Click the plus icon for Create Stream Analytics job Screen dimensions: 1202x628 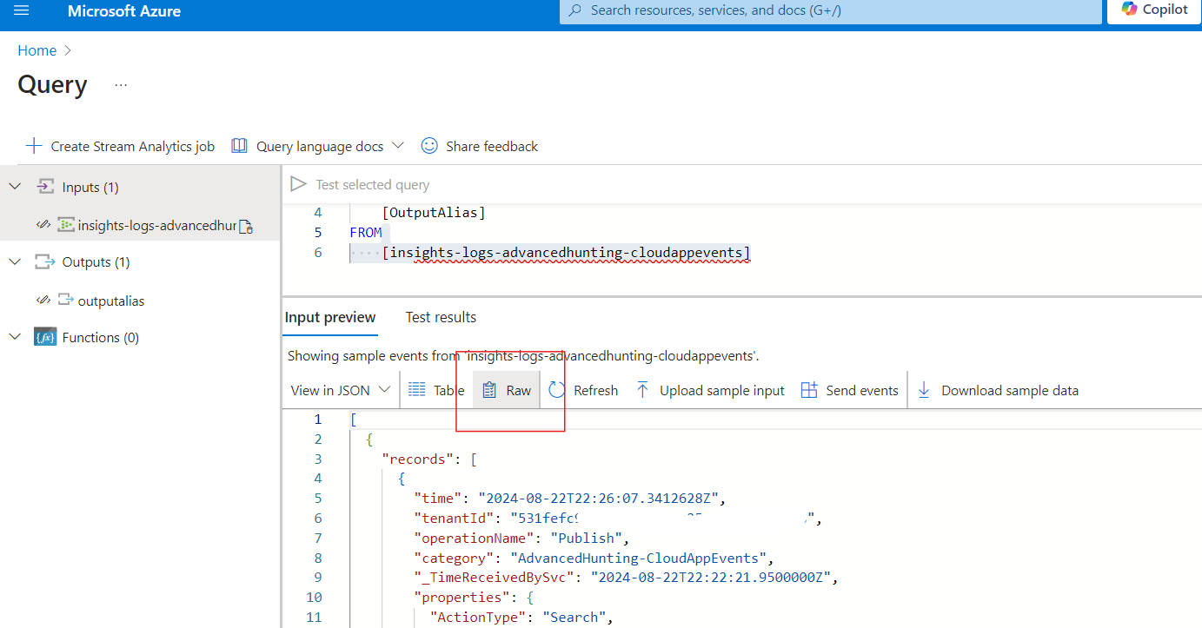(x=33, y=146)
